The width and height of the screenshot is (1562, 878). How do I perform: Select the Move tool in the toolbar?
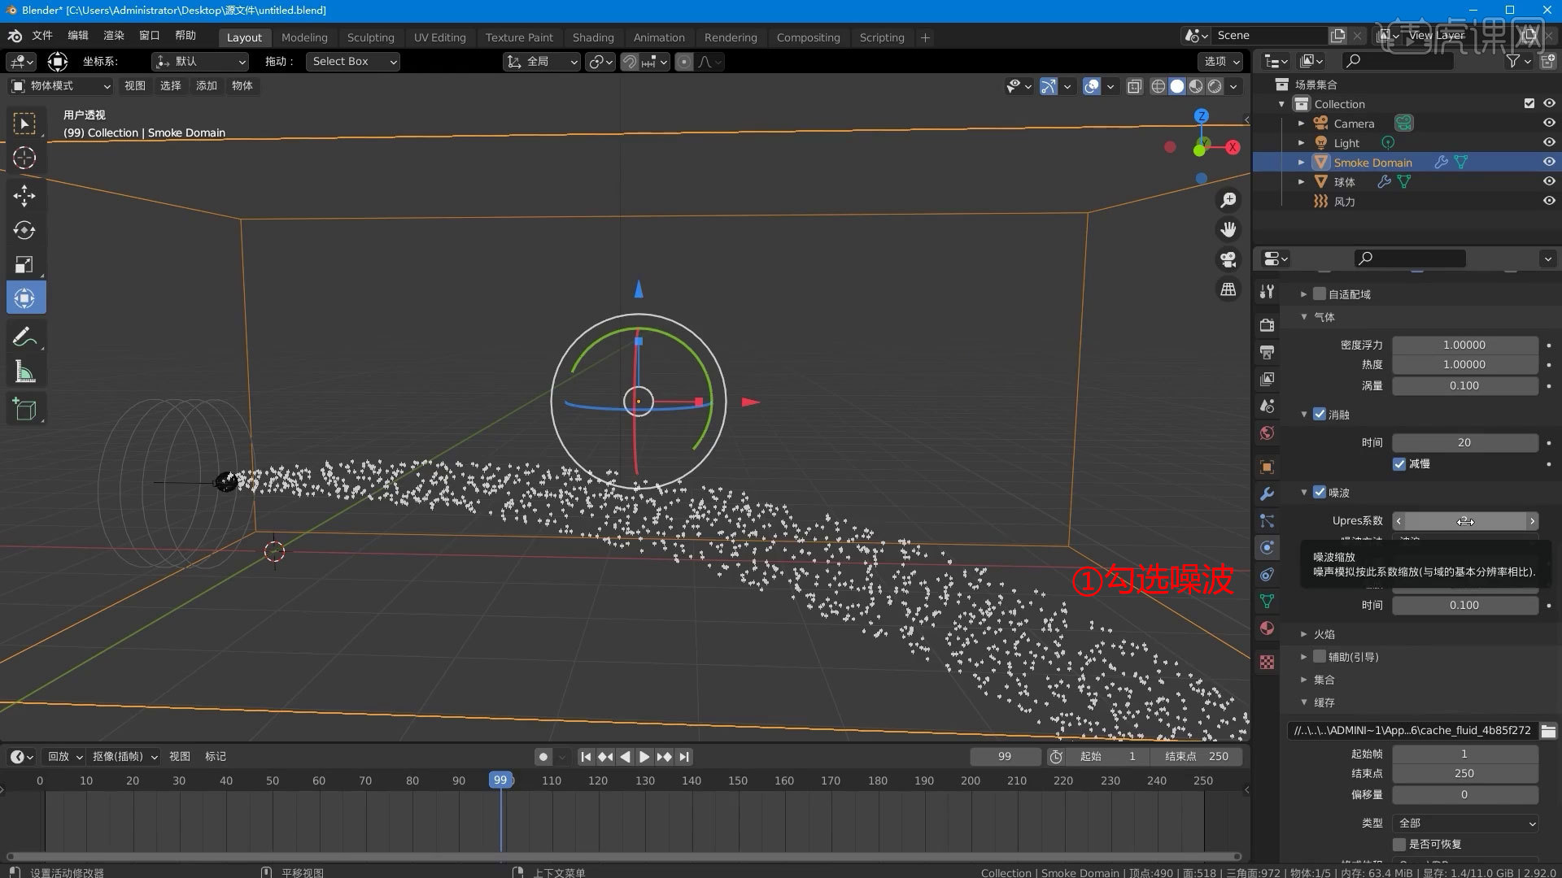coord(25,196)
